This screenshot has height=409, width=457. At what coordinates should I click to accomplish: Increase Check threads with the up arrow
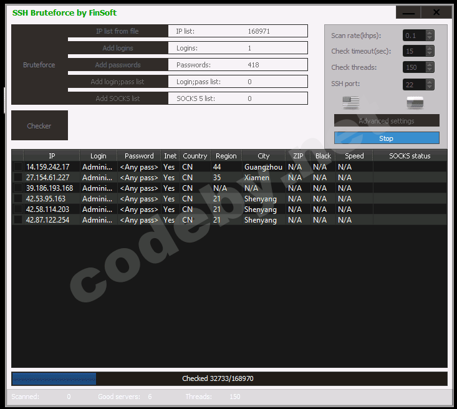pos(430,65)
